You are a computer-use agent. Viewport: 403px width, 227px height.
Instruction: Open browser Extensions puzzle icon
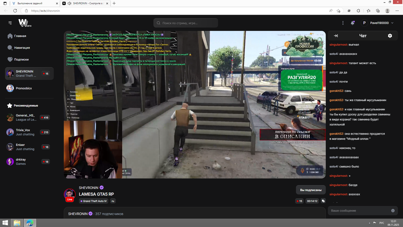point(358,11)
